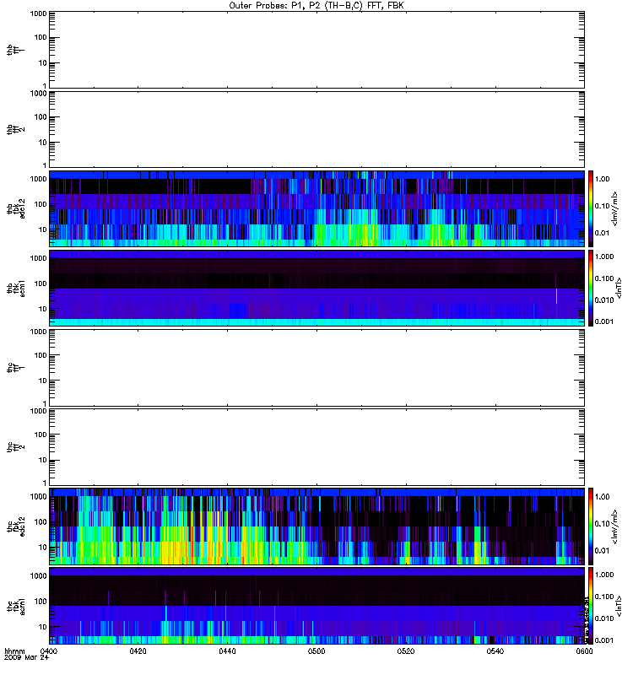Click the "thc fbk scm1" y-axis title
The image size is (633, 675).
[x=15, y=606]
